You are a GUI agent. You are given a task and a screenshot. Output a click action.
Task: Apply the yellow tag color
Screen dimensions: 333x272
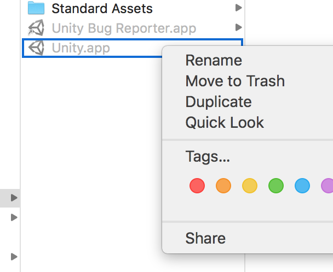[x=250, y=186]
